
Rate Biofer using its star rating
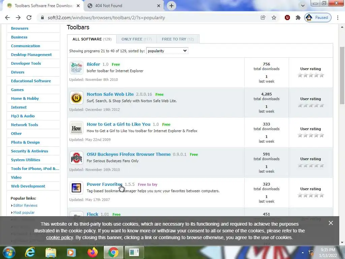tap(311, 75)
